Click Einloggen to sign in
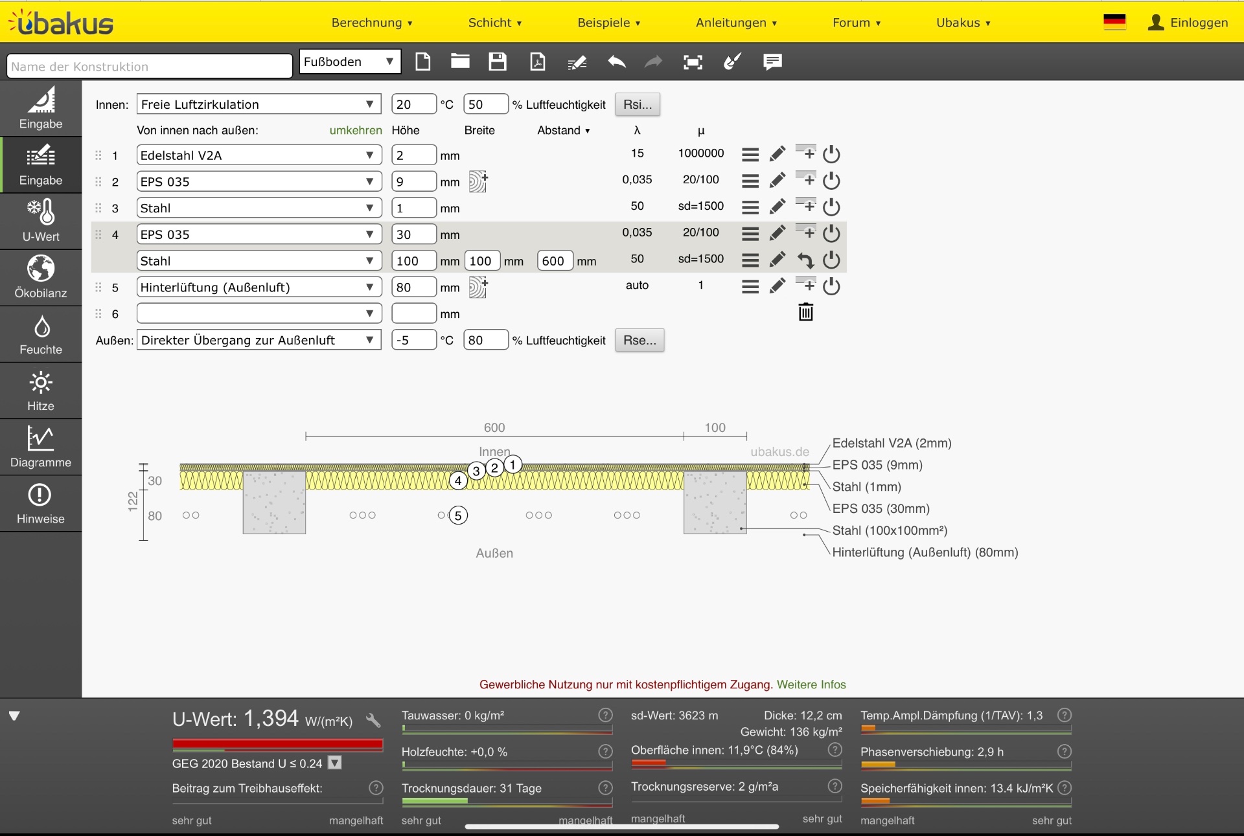Viewport: 1244px width, 836px height. click(x=1188, y=23)
